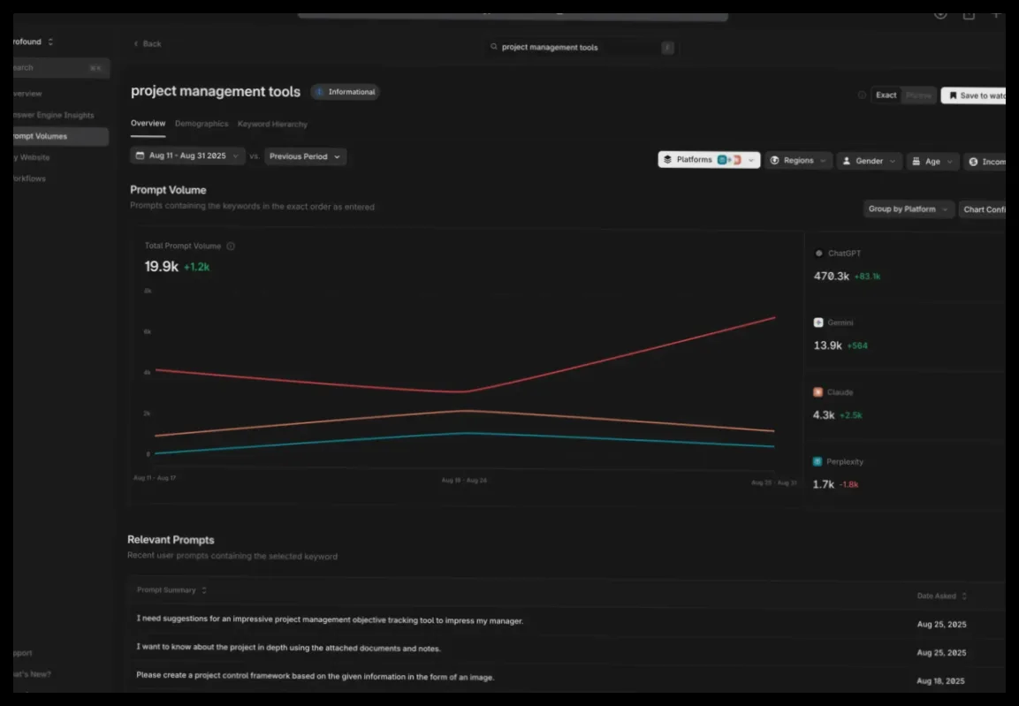Screen dimensions: 1019x706
Task: Sort by Date Asked column arrows
Action: [963, 596]
